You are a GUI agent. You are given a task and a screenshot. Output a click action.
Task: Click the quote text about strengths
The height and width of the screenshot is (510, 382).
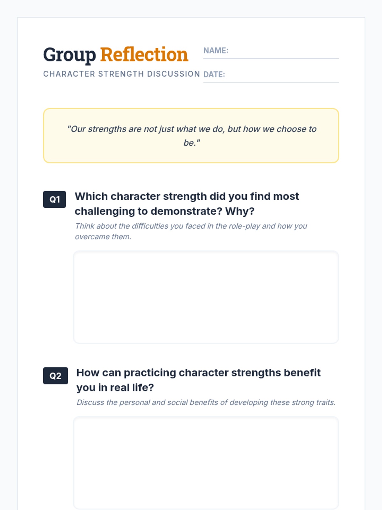[x=192, y=136]
